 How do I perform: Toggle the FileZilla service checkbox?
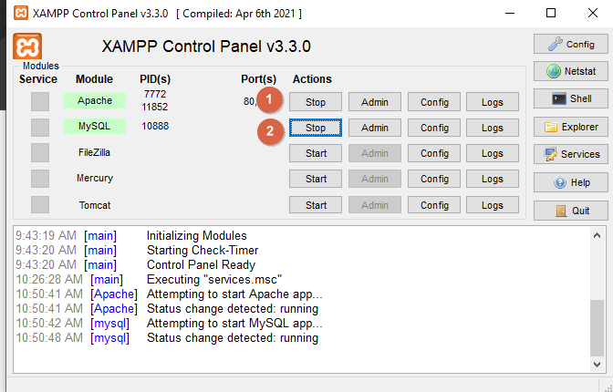40,152
